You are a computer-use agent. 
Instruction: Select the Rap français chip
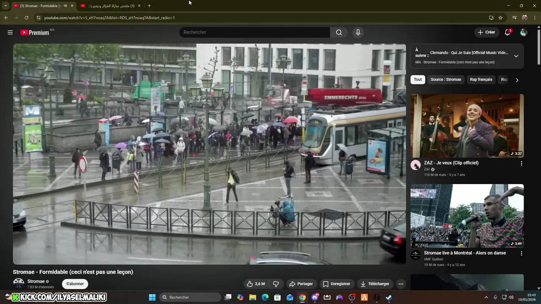point(481,79)
